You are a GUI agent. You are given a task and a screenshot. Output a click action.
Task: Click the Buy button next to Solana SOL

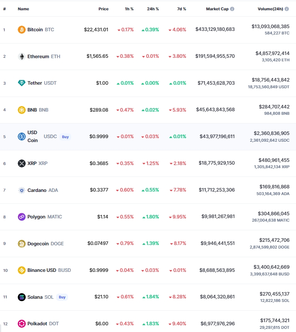point(62,297)
